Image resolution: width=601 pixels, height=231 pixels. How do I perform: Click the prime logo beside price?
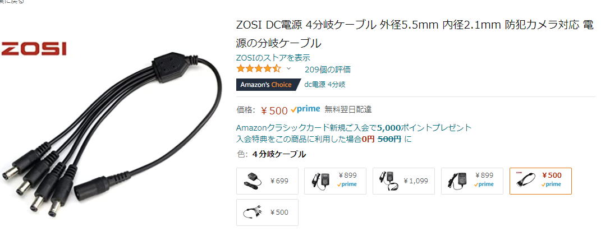[x=305, y=109]
